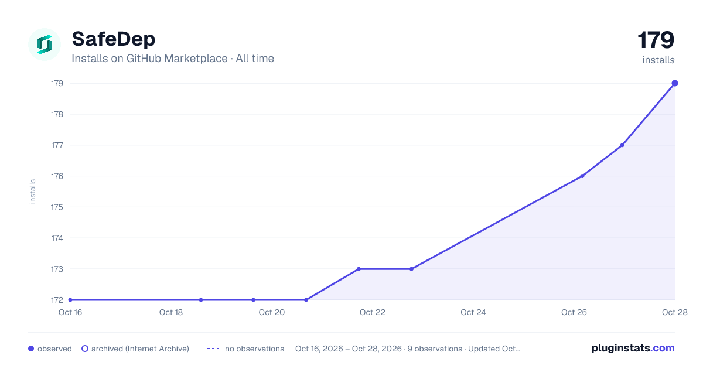Click the x-axis label Oct 22
The width and height of the screenshot is (703, 369).
pyautogui.click(x=373, y=312)
